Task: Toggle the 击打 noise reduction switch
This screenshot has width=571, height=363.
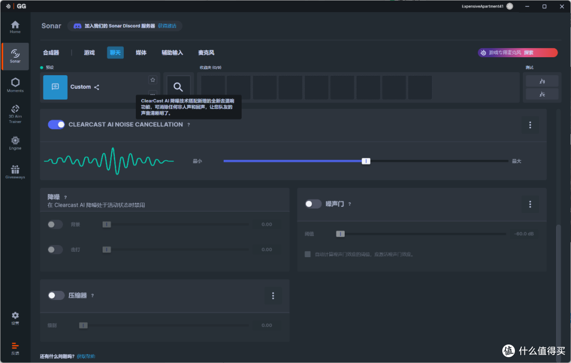Action: 55,250
